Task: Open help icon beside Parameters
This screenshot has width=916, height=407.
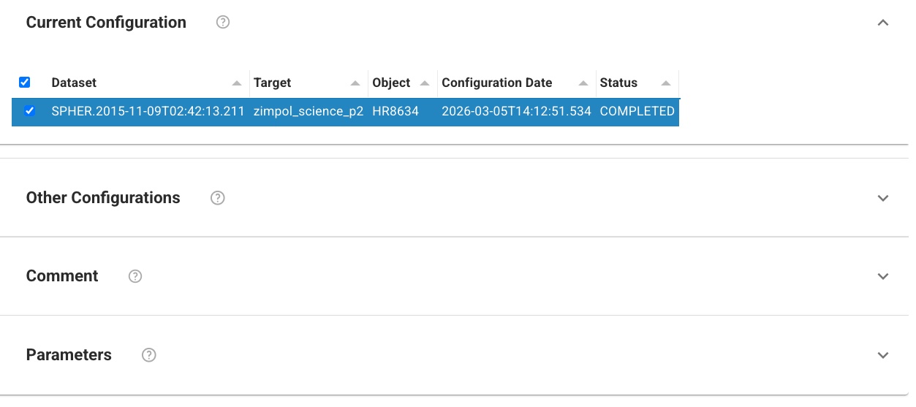Action: click(149, 355)
